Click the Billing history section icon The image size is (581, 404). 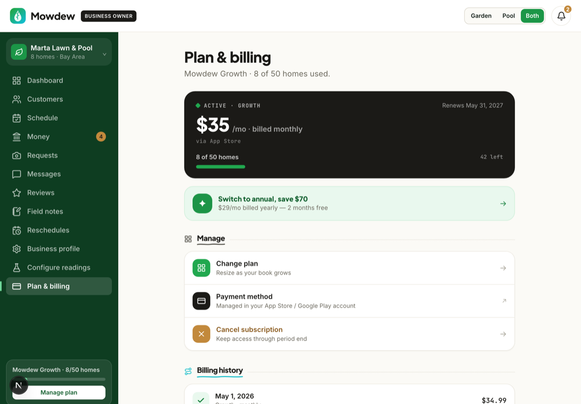[188, 371]
